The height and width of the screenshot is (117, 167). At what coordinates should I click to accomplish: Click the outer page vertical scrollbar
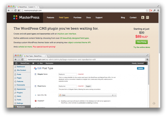coord(159,33)
